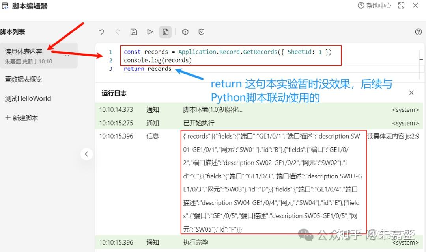Click timestamp 10:10:14.373 in log
Screen dimensions: 426x252
(116, 109)
